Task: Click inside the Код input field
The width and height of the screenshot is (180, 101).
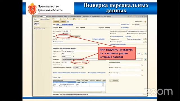Action: click(141, 25)
